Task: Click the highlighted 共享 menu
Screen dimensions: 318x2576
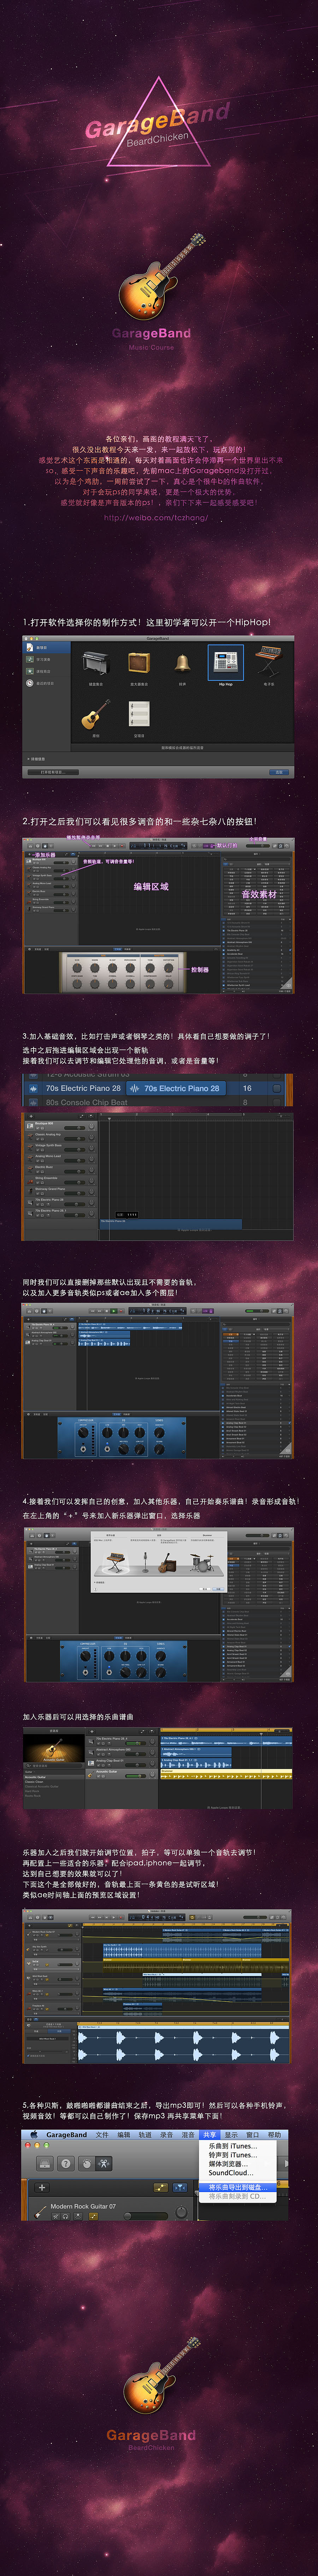Action: click(209, 2135)
